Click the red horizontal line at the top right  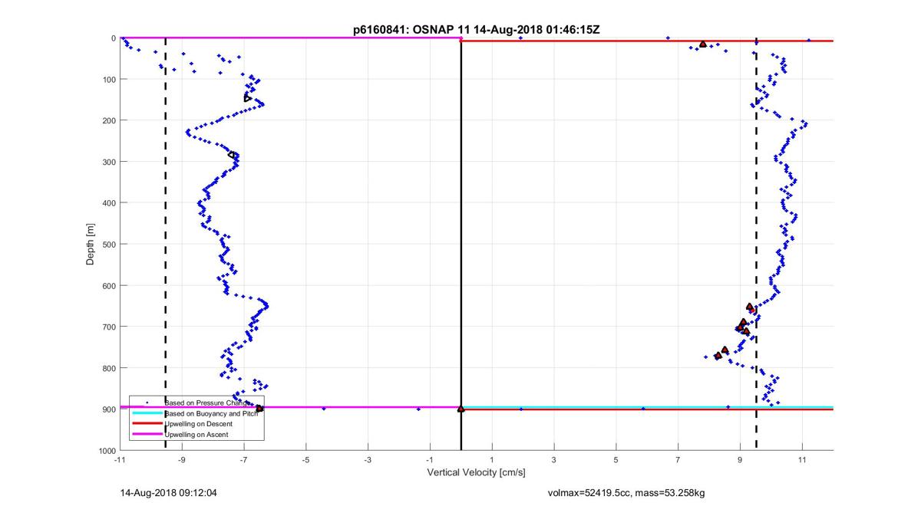(647, 41)
